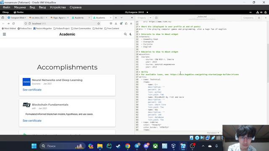Open the User Communities bookmark folder
This screenshot has width=269, height=151.
pyautogui.click(x=81, y=29)
